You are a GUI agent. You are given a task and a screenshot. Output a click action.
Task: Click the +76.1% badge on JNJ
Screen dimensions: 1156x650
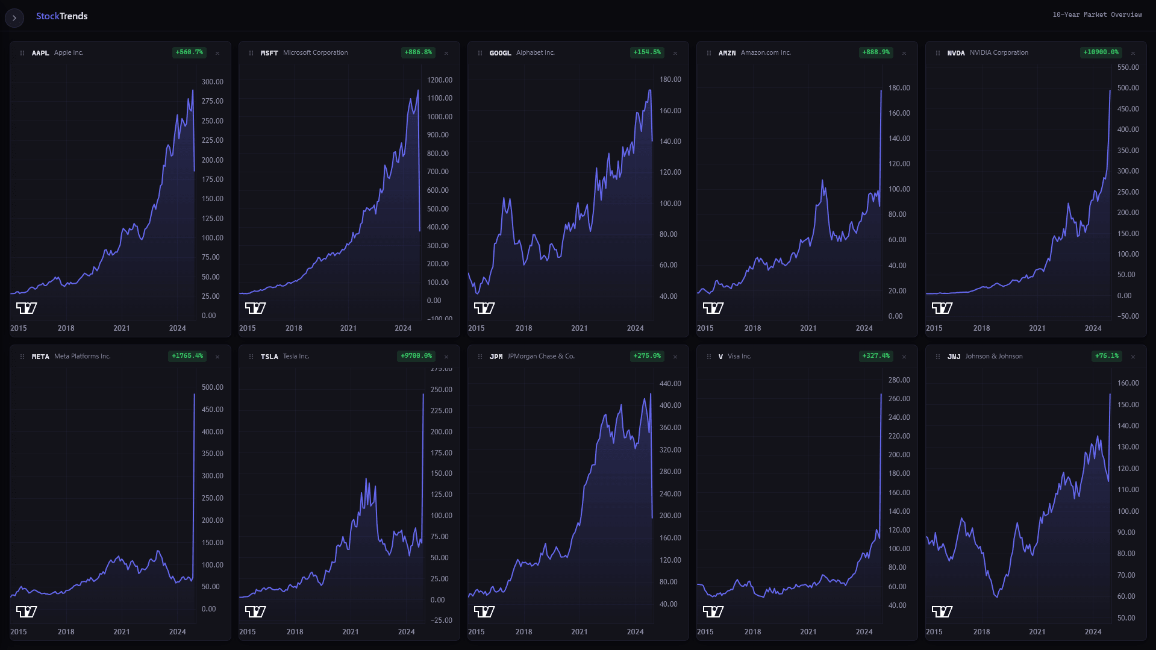click(x=1107, y=356)
